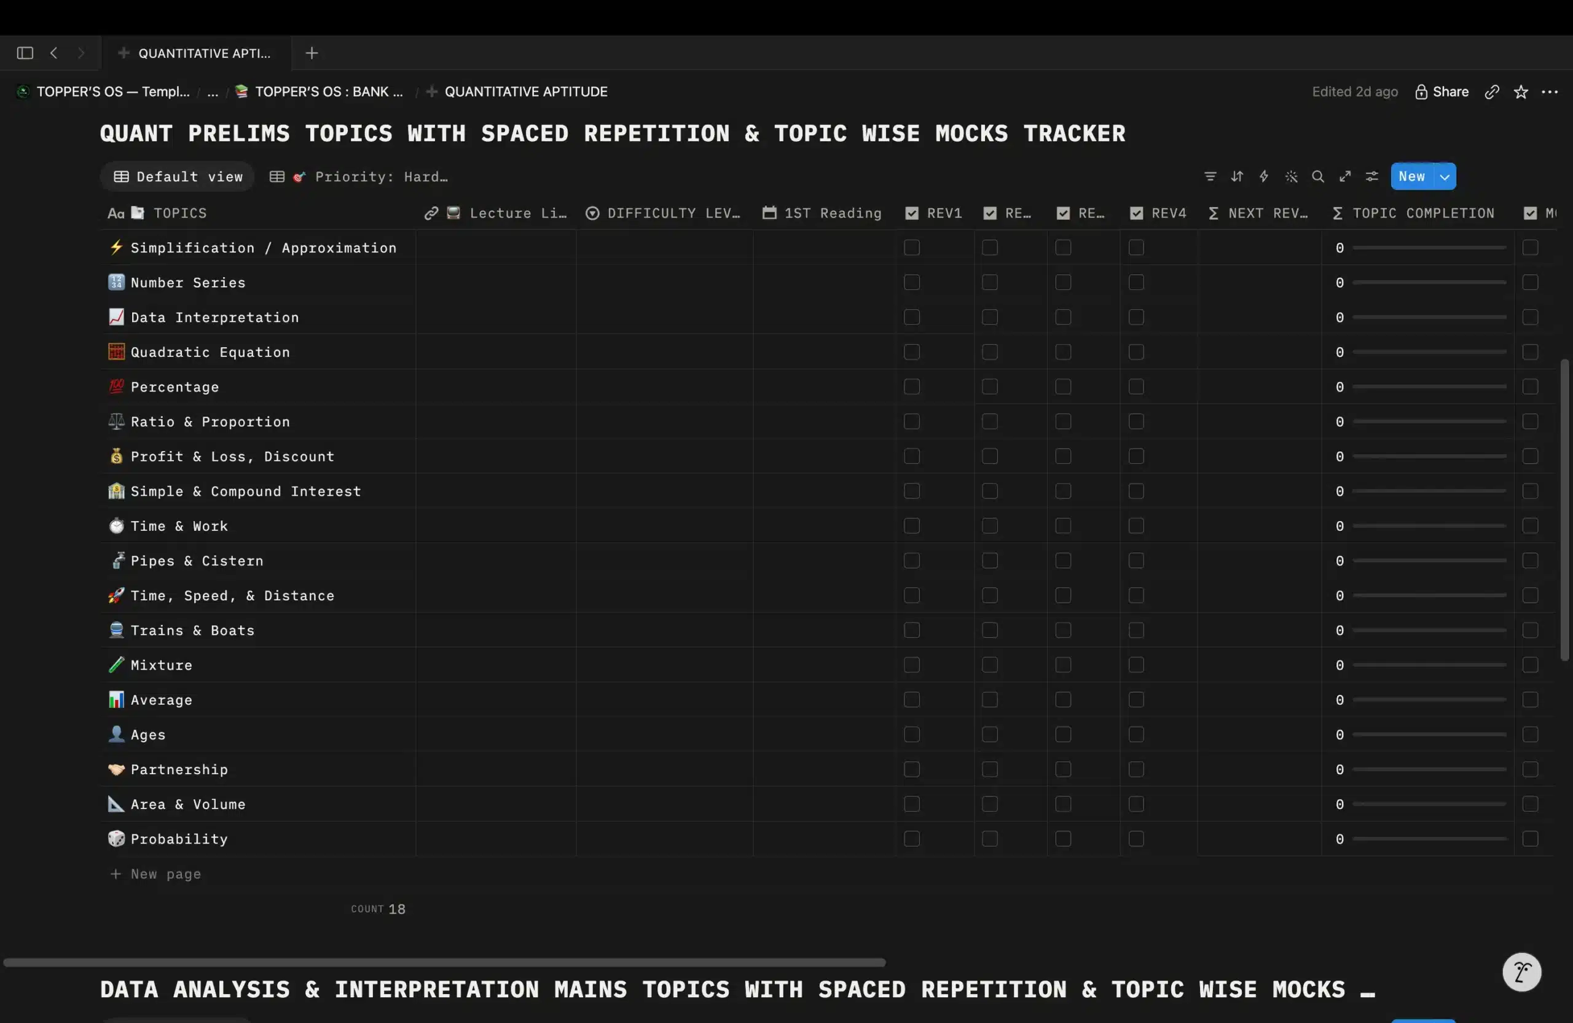Open TOPPER'S OS — Templ... breadcrumb link
The height and width of the screenshot is (1023, 1573).
[104, 92]
